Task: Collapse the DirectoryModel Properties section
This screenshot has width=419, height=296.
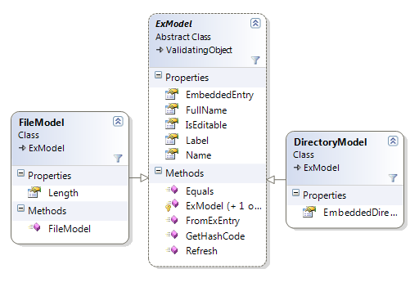Action: click(x=295, y=193)
